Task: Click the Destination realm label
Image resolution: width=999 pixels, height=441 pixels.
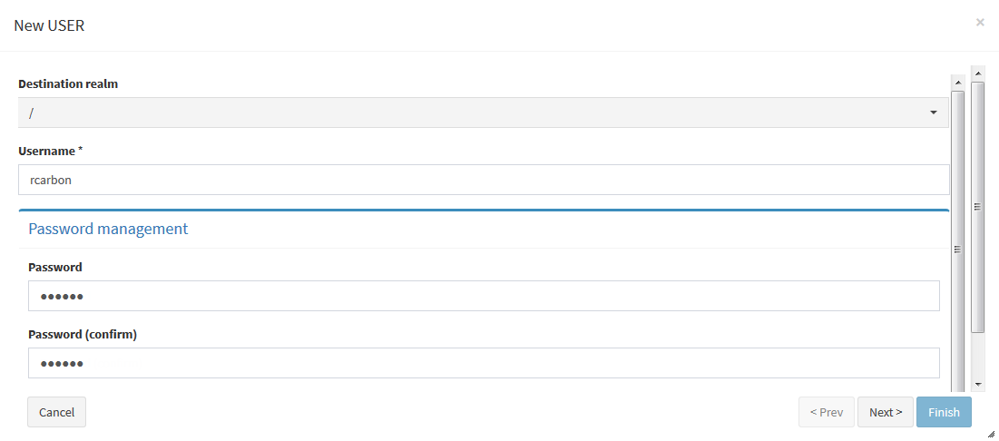Action: tap(68, 83)
